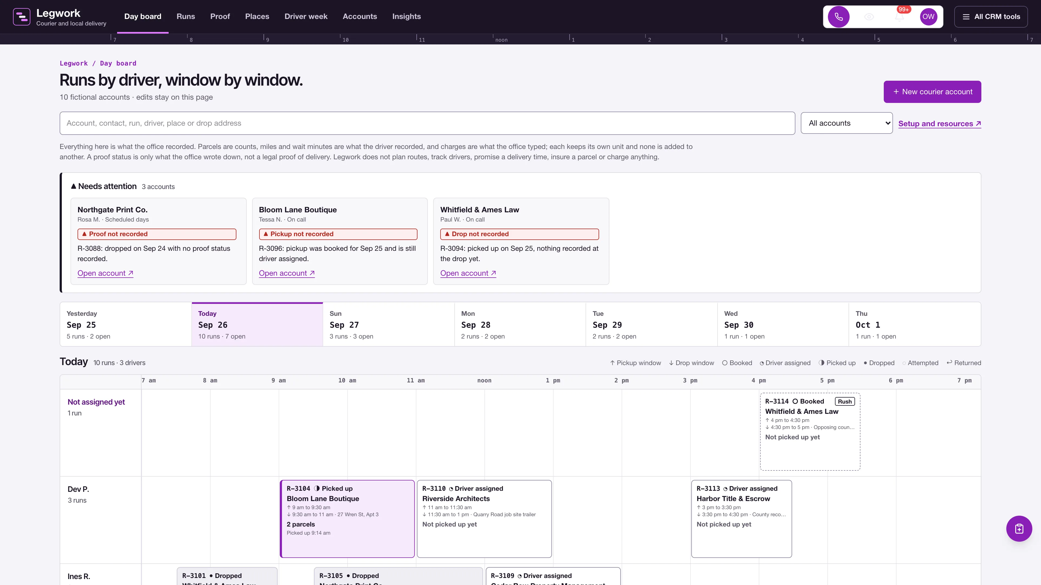Open run R-3113 Harbor Title & Escrow card
1041x585 pixels.
(x=741, y=519)
